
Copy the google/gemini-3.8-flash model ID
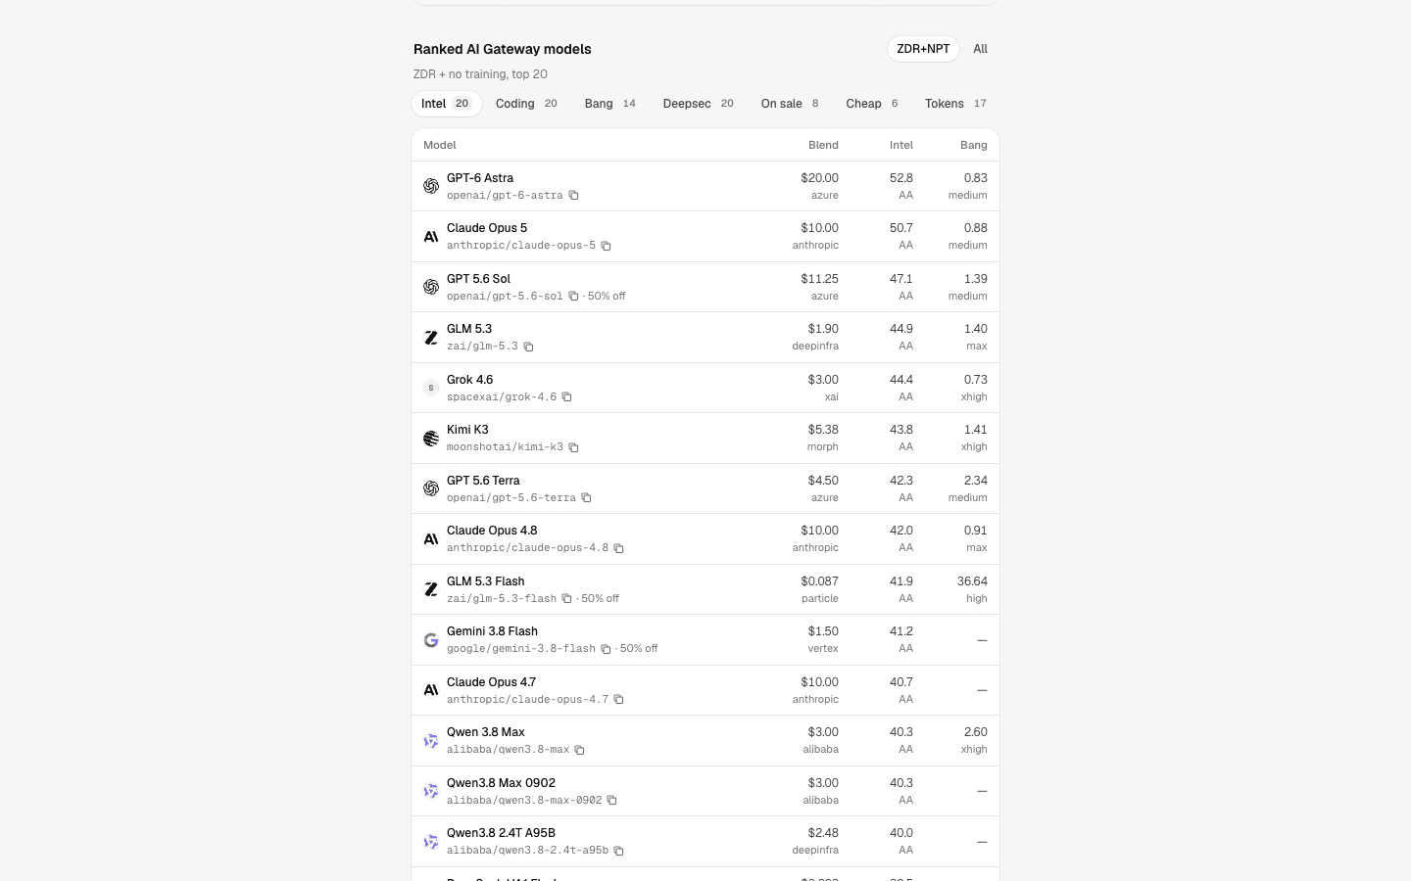[x=606, y=649]
